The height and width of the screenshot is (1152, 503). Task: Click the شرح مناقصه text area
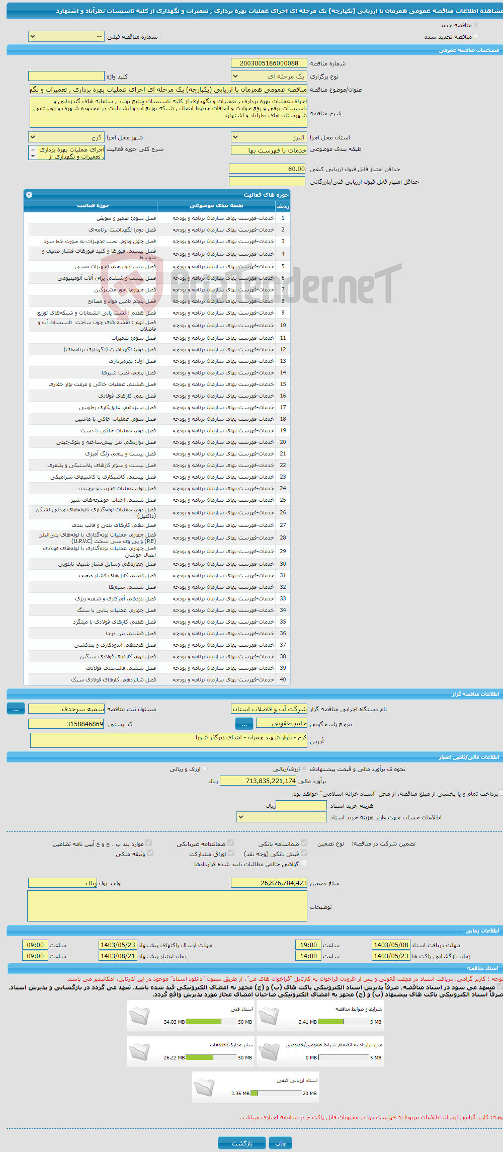168,112
